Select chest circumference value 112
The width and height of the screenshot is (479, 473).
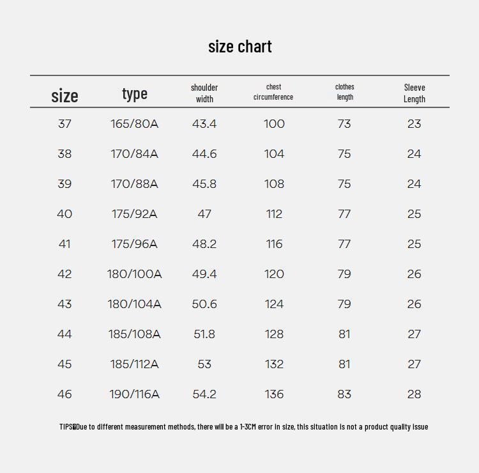[274, 213]
